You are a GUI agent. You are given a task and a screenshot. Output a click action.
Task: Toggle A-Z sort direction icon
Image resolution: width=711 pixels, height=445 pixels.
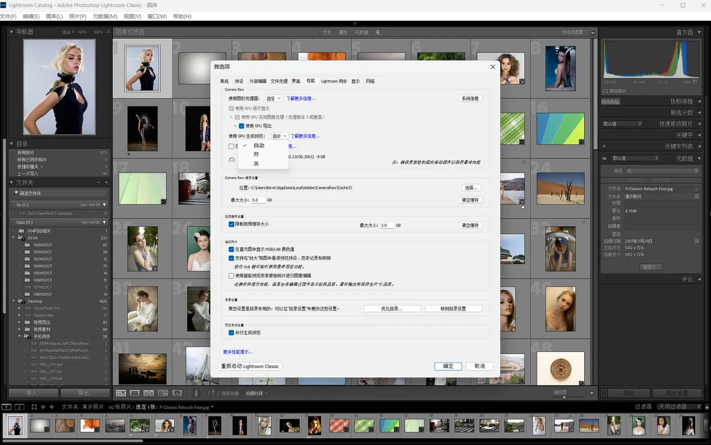tap(213, 393)
